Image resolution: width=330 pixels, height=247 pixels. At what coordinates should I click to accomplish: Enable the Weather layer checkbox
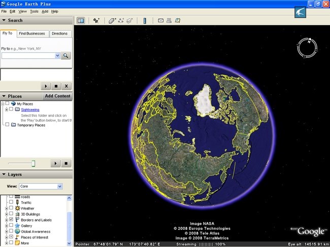11,208
